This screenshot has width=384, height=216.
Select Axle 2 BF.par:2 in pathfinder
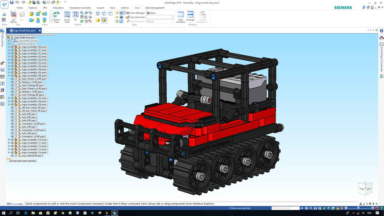point(29,133)
